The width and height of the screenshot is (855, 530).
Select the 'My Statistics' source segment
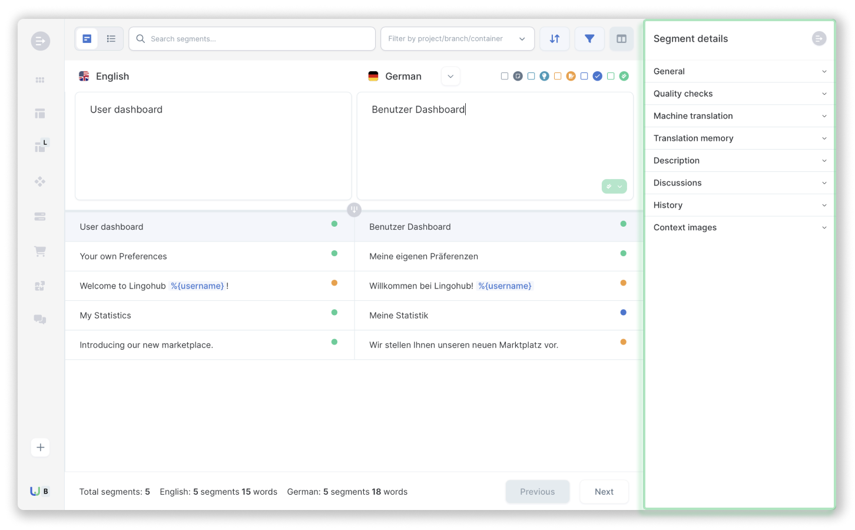pos(210,316)
